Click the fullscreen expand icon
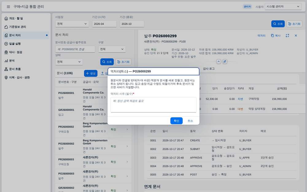 [287, 36]
